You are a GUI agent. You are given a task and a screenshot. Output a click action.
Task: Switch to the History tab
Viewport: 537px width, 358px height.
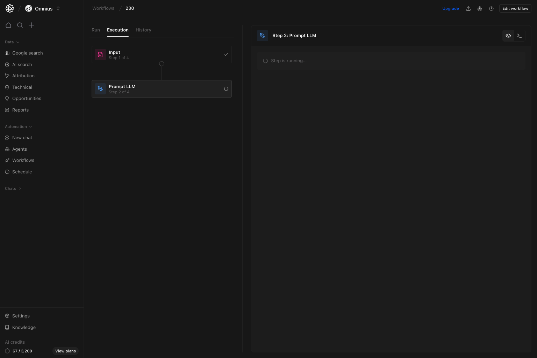(x=143, y=30)
